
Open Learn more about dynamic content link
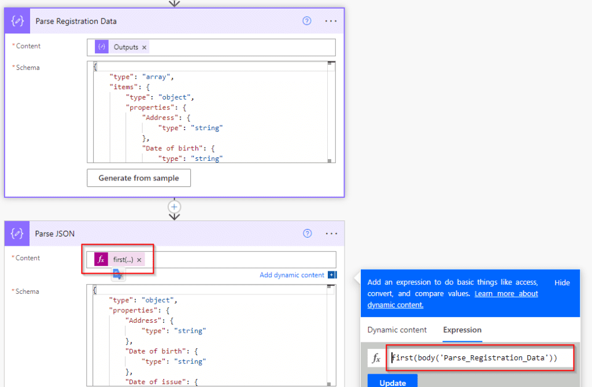506,293
